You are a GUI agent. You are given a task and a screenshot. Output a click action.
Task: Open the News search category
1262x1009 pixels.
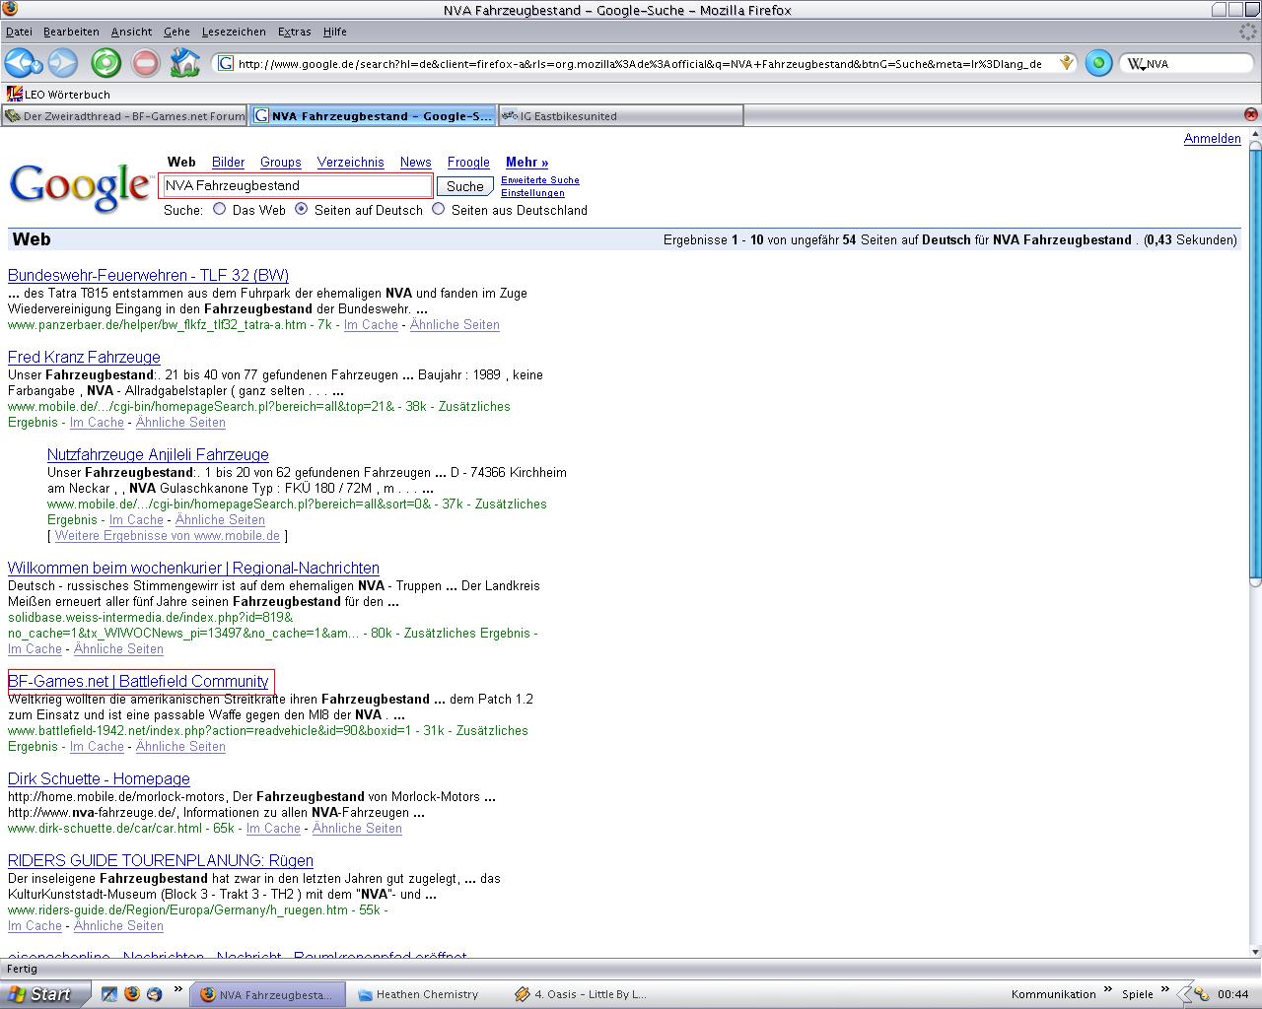point(415,163)
